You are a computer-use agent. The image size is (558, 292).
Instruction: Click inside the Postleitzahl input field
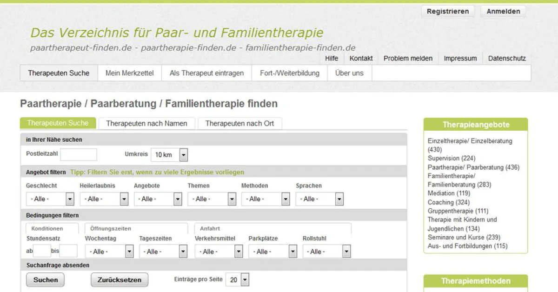point(79,154)
